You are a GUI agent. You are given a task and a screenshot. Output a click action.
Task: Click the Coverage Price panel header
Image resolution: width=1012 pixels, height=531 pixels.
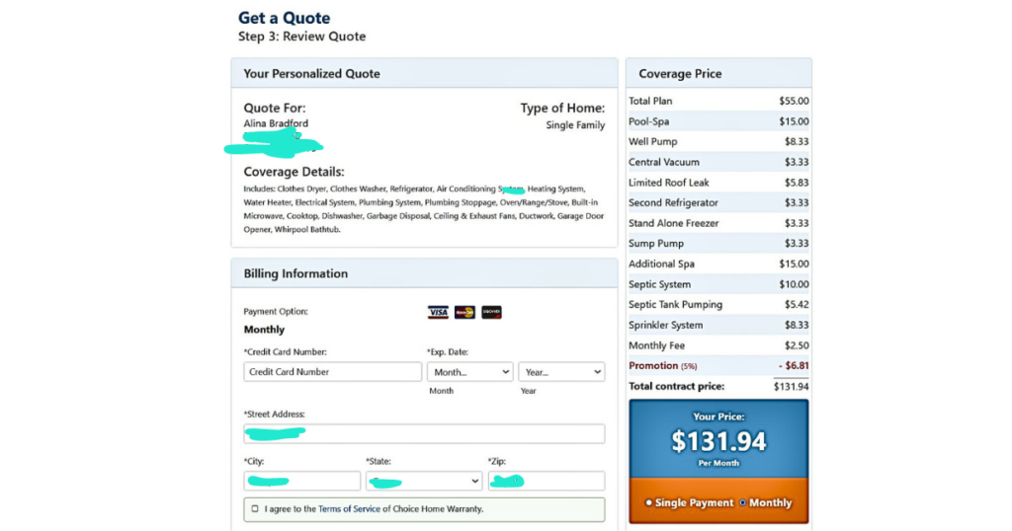[718, 74]
